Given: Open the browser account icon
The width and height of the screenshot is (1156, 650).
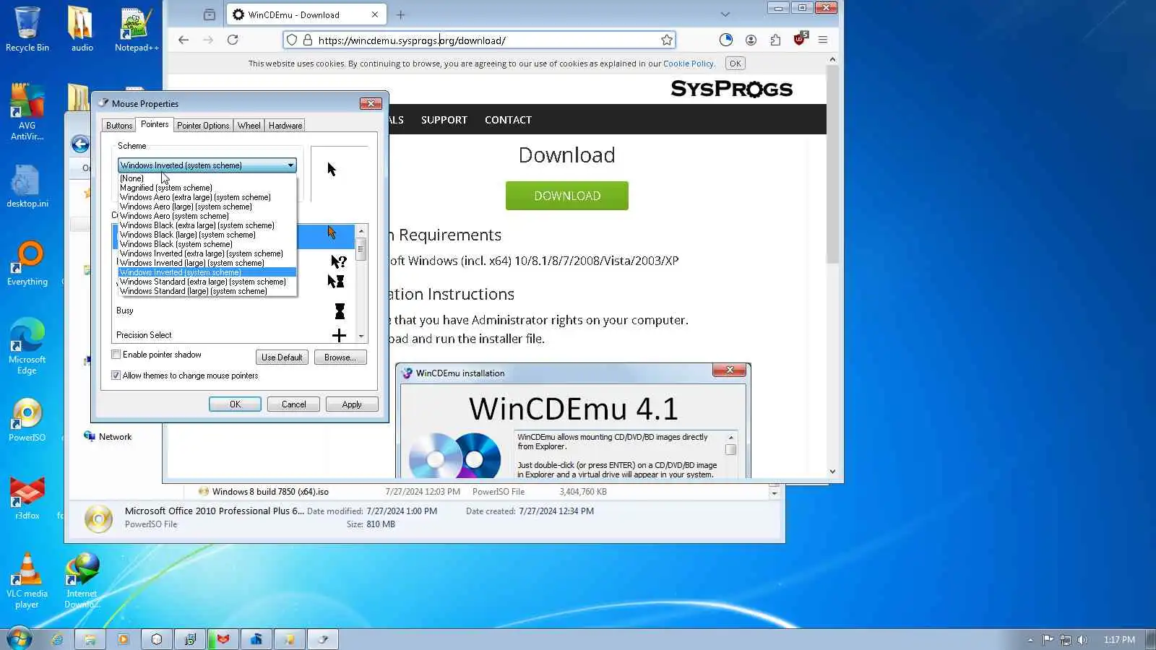Looking at the screenshot, I should [x=751, y=40].
